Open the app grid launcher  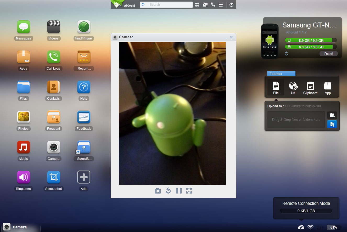(197, 4)
